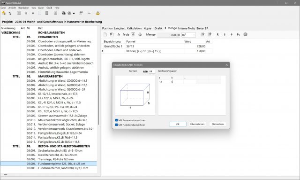
Task: Click the gray 3D cube icon
Action: pos(246,34)
